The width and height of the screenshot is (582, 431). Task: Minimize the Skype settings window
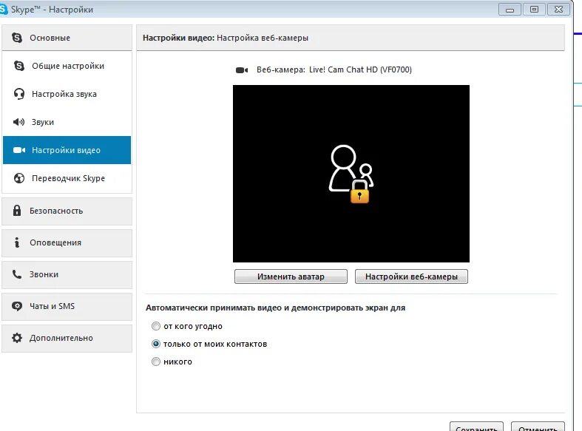click(510, 10)
